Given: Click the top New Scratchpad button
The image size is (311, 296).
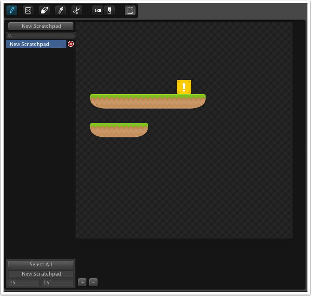Looking at the screenshot, I should [x=41, y=26].
